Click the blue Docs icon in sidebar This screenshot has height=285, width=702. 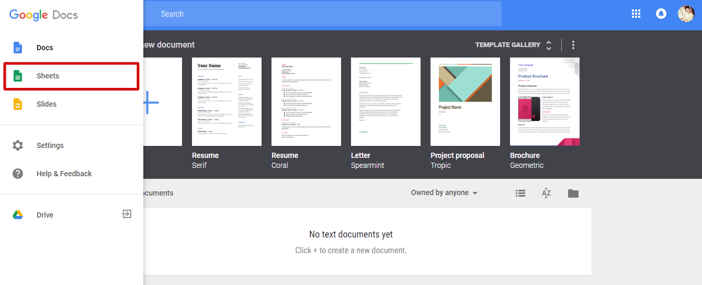[x=18, y=48]
